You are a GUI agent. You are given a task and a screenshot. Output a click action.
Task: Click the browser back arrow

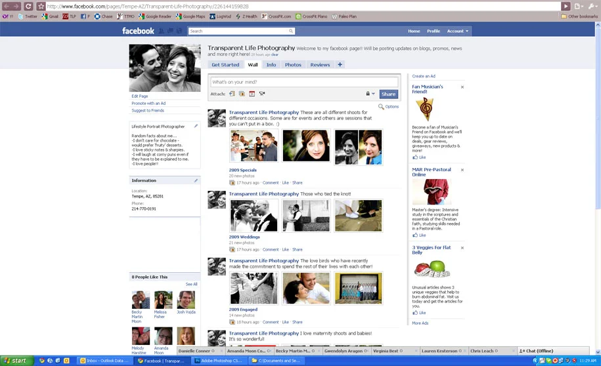(7, 6)
